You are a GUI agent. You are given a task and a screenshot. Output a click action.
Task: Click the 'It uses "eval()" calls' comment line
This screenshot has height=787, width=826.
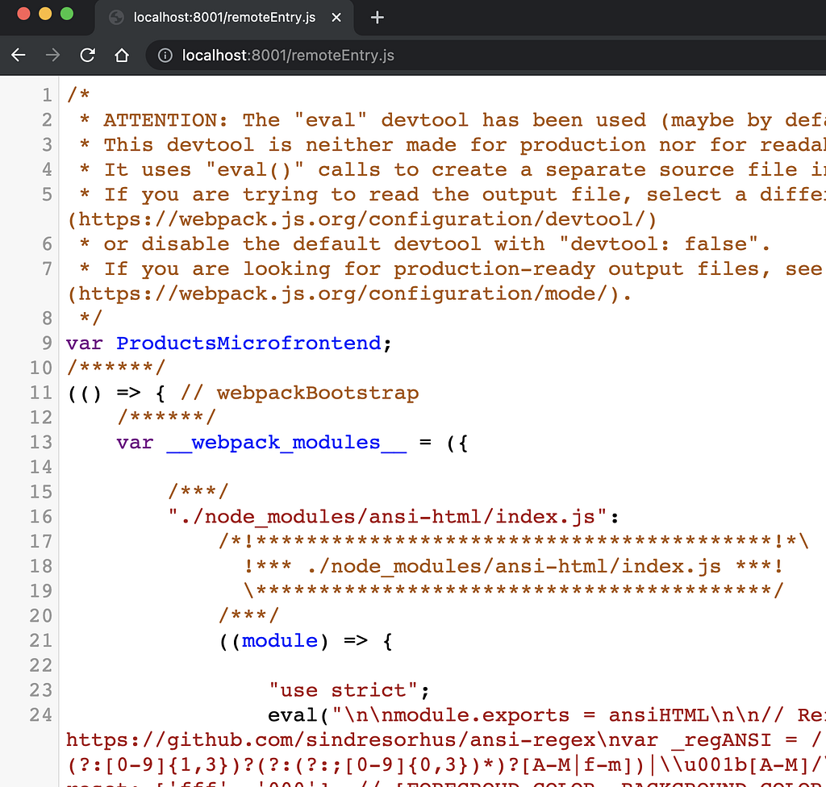coord(452,169)
